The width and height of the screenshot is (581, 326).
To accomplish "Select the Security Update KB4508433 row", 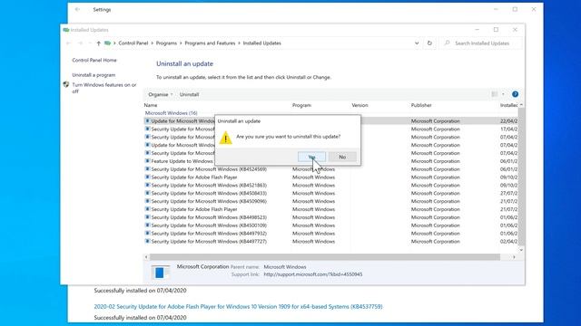I will click(x=330, y=193).
